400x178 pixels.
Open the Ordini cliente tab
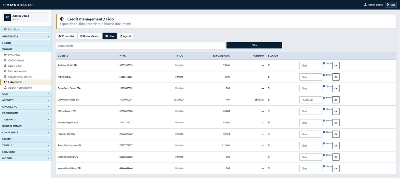[90, 36]
